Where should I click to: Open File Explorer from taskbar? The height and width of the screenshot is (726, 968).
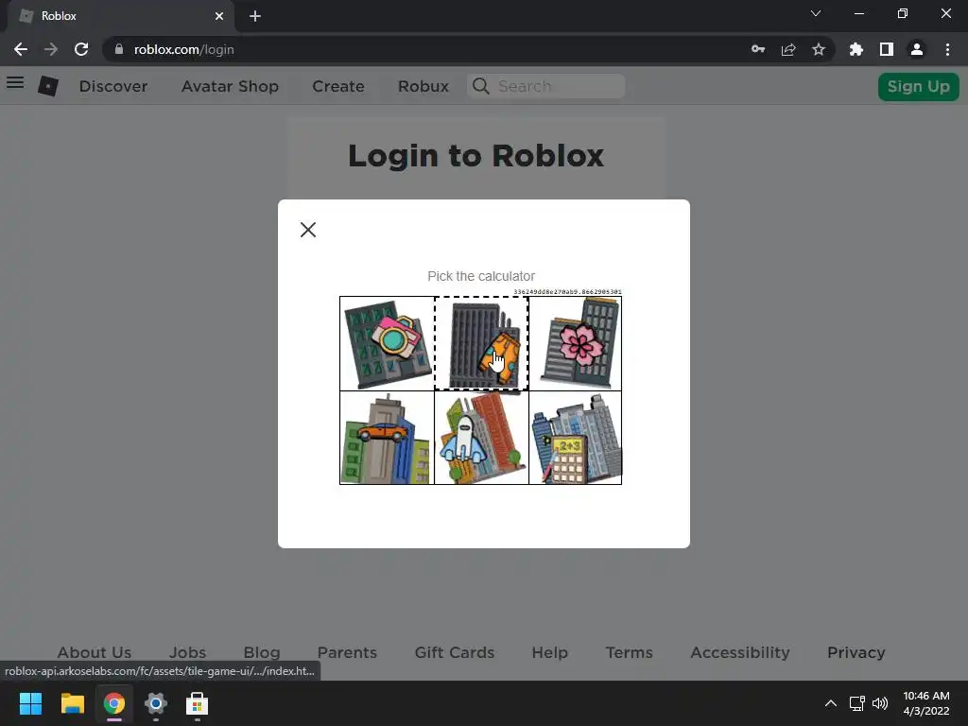tap(72, 703)
